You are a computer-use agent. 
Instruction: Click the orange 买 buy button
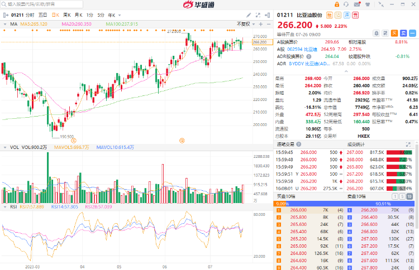coord(394,33)
